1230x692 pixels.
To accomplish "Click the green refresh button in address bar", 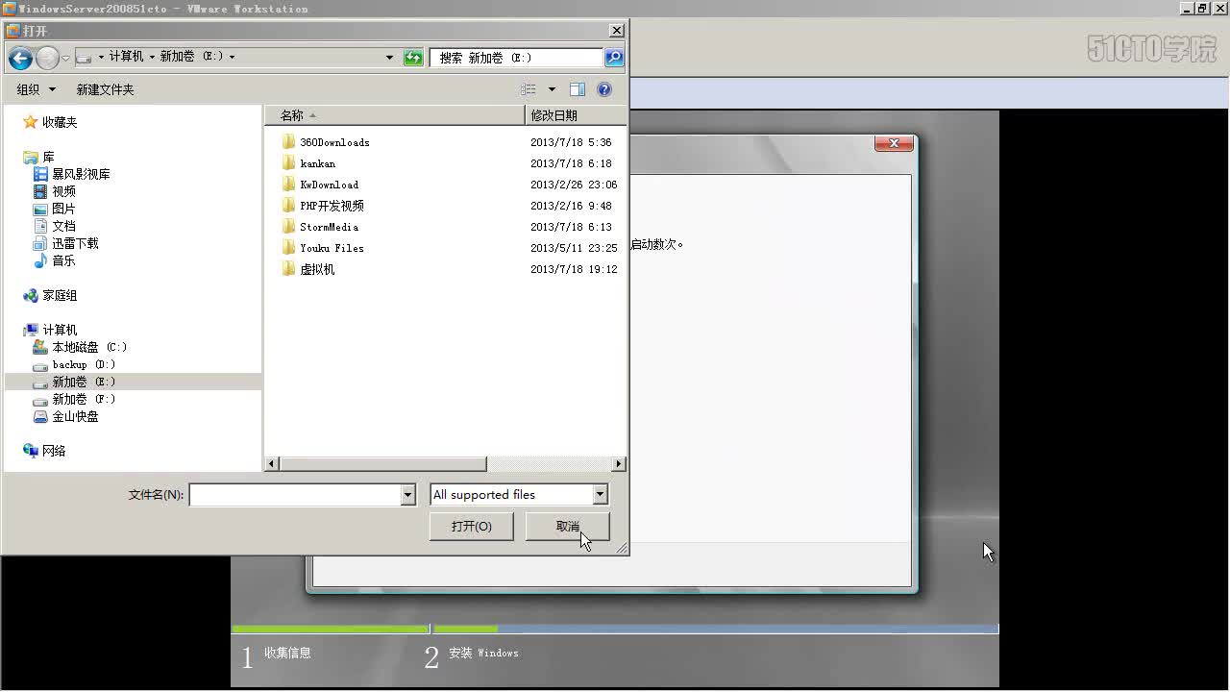I will point(413,58).
